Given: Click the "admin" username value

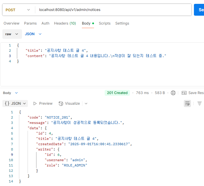Looking at the screenshot, I should (78, 160).
